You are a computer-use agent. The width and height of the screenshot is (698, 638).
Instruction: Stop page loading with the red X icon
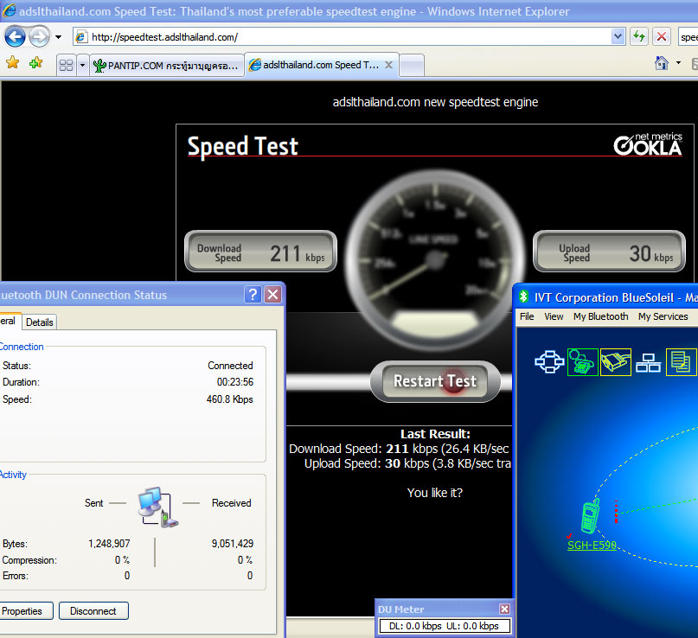click(x=662, y=37)
